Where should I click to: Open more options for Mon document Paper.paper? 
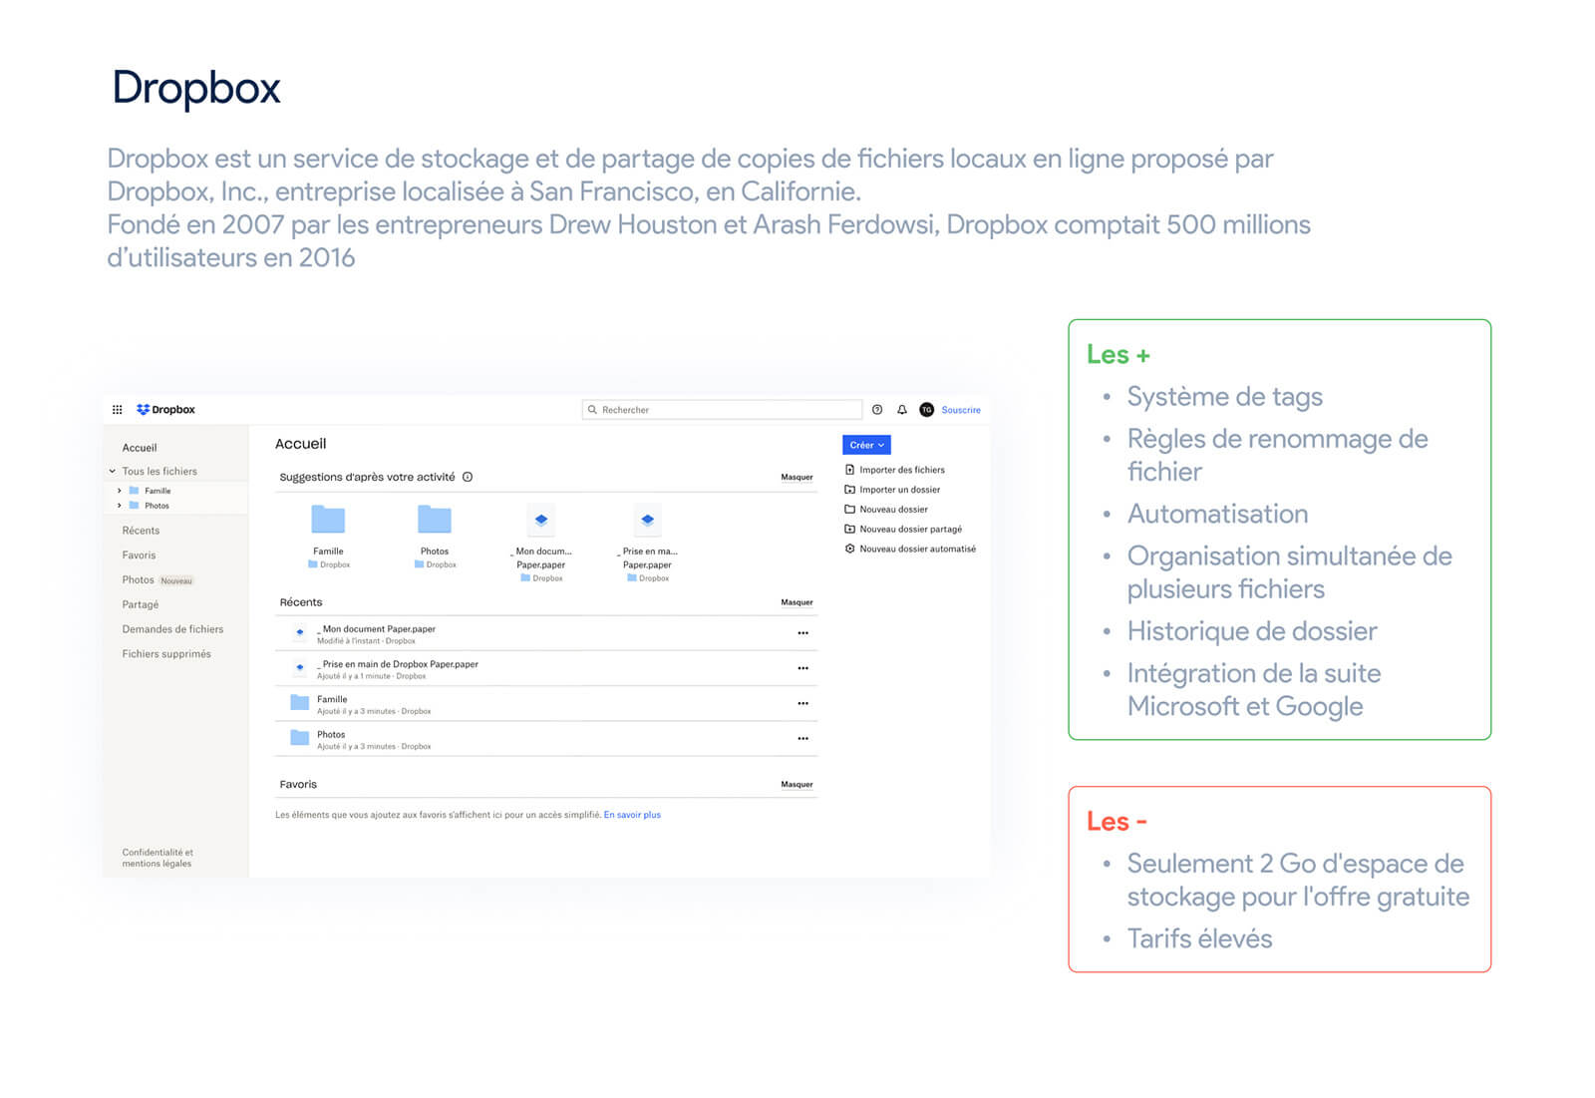[x=802, y=633]
